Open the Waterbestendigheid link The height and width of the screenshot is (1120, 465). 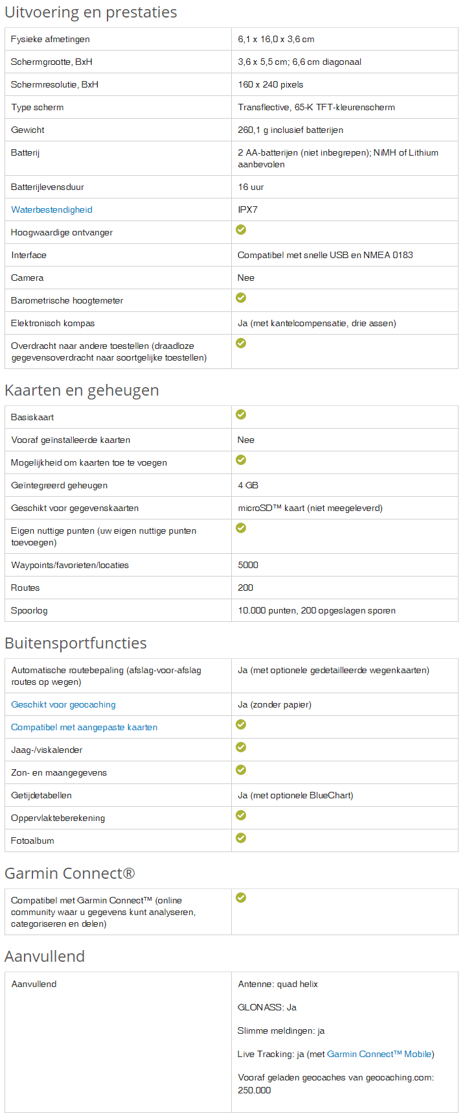52,209
